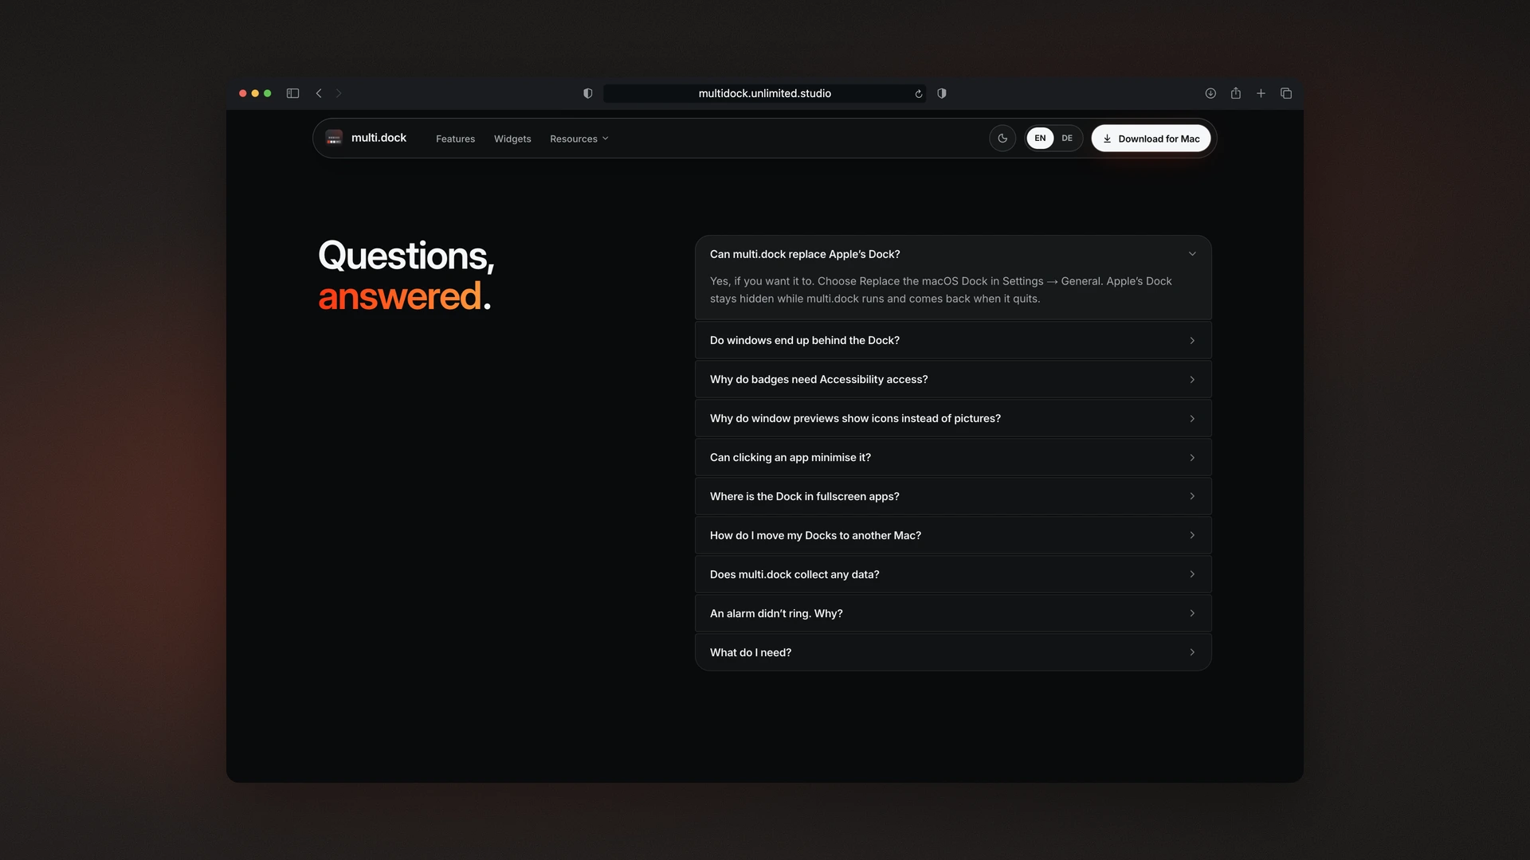Click the half-shaded shield icon right of address bar
Viewport: 1530px width, 860px height.
942,93
